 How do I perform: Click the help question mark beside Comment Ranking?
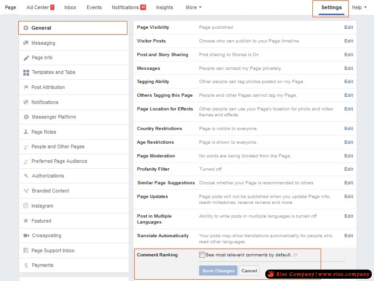pos(296,255)
